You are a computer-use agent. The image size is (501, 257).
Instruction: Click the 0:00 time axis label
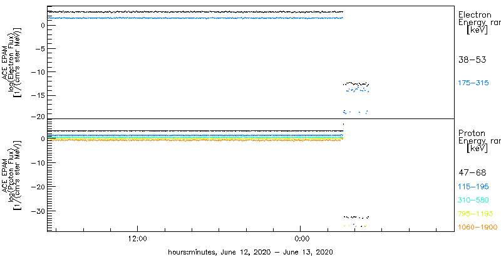(x=301, y=239)
